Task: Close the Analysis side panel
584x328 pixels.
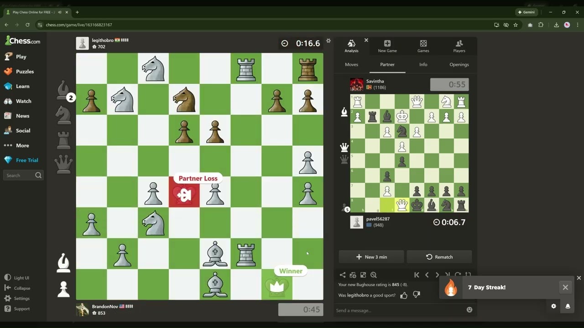Action: pos(366,40)
